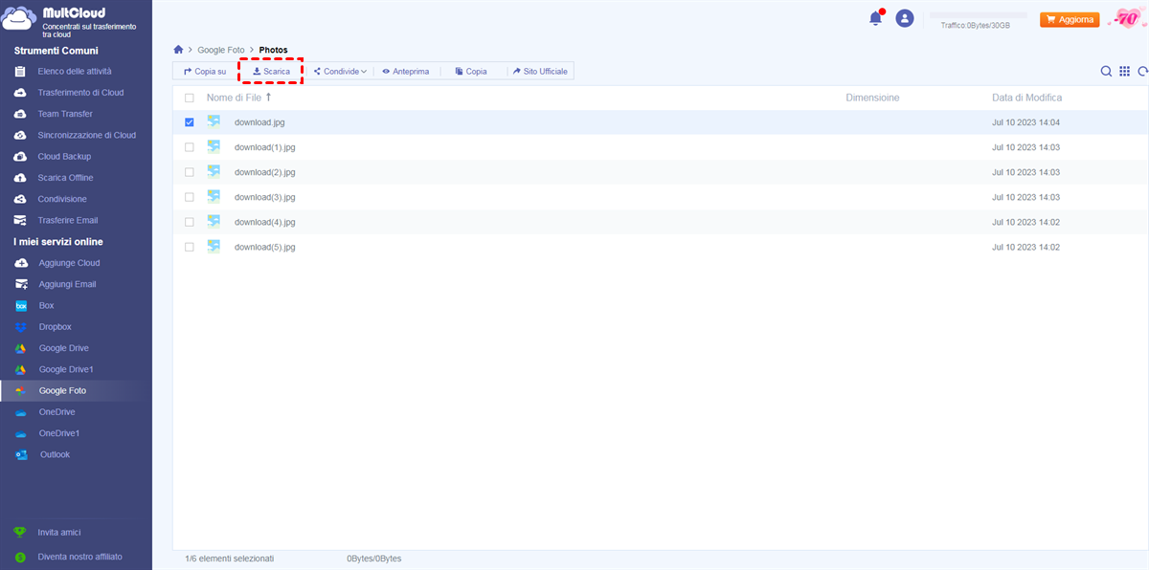Click the download(2).jpg file name
The height and width of the screenshot is (570, 1149).
point(265,172)
